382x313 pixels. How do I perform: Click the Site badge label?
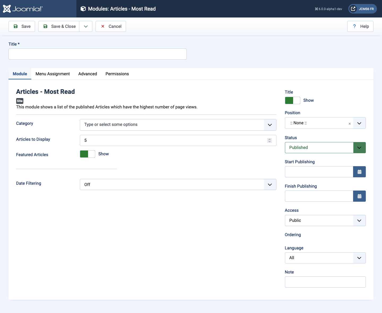tap(20, 101)
